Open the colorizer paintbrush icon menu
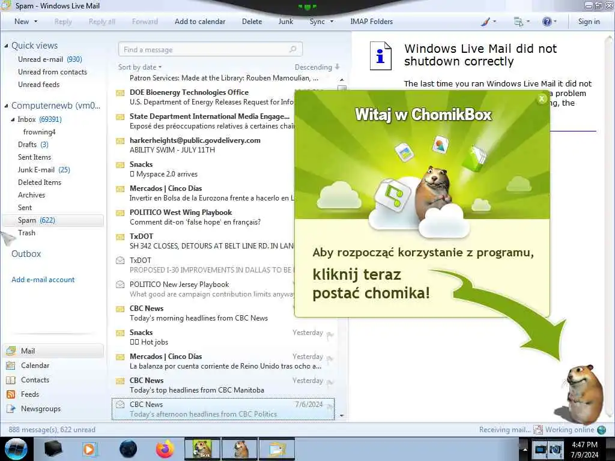Viewport: 615px width, 461px height. coord(488,22)
